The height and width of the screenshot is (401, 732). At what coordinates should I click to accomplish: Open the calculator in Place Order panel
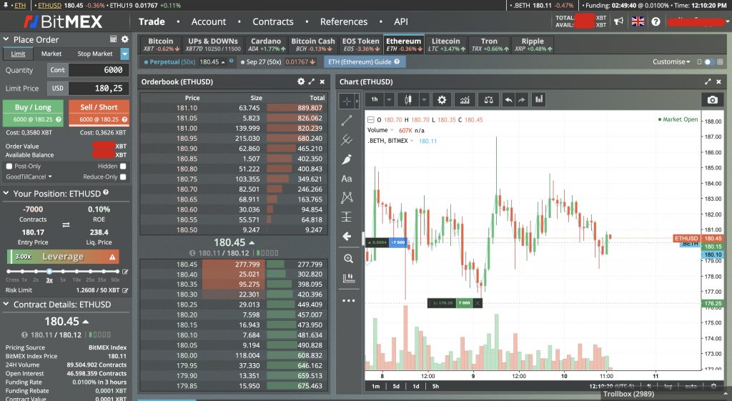coord(113,39)
